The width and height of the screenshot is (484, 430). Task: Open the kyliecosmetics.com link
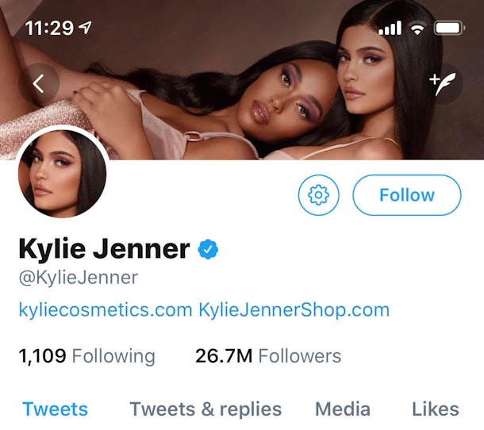pyautogui.click(x=106, y=309)
